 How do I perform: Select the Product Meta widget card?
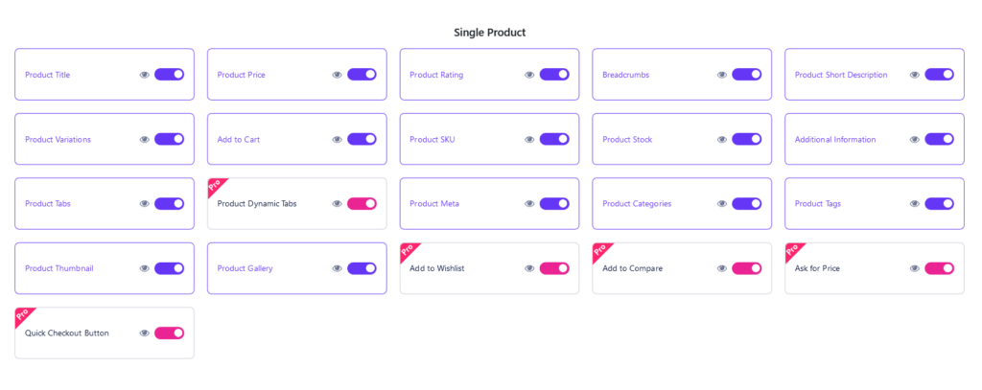click(489, 203)
